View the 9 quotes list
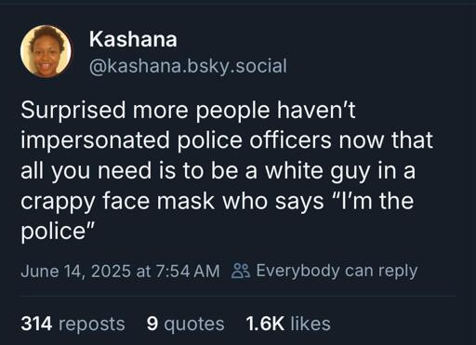The height and width of the screenshot is (345, 476). pyautogui.click(x=185, y=325)
